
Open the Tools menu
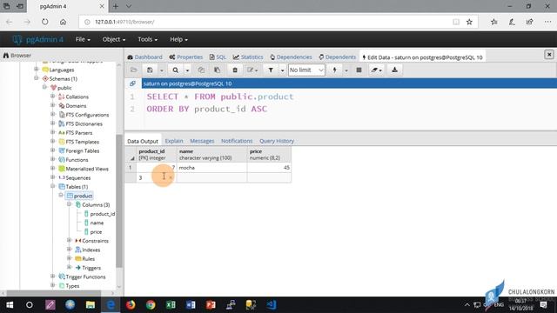(147, 39)
